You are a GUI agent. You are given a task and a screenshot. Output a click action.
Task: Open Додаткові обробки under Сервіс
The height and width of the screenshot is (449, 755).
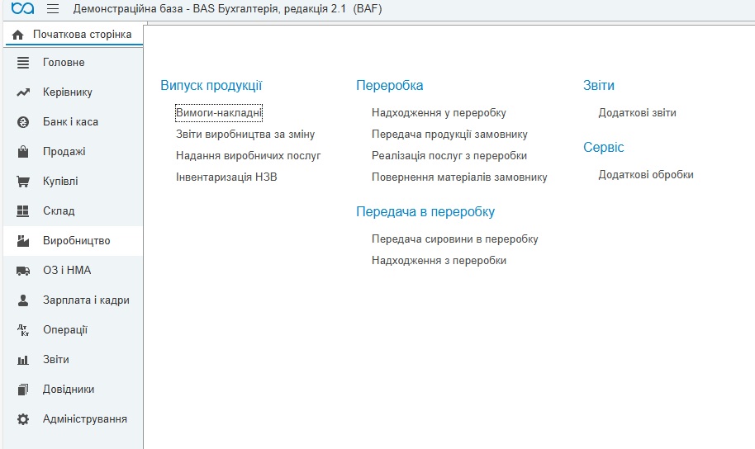point(646,174)
